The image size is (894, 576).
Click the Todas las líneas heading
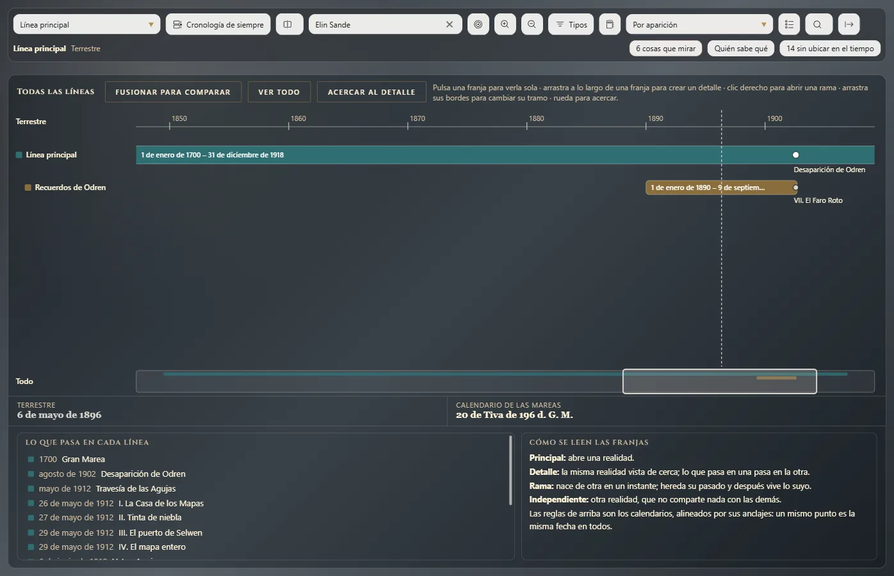(56, 92)
